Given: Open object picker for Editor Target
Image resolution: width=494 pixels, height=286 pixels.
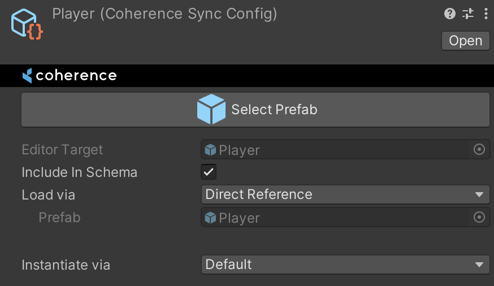Looking at the screenshot, I should point(479,150).
